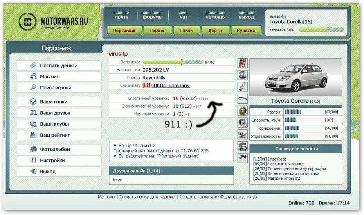Image resolution: width=364 pixels, height=215 pixels.
Task: Click the header заправка 64% fuel bar
Action: 321,30
